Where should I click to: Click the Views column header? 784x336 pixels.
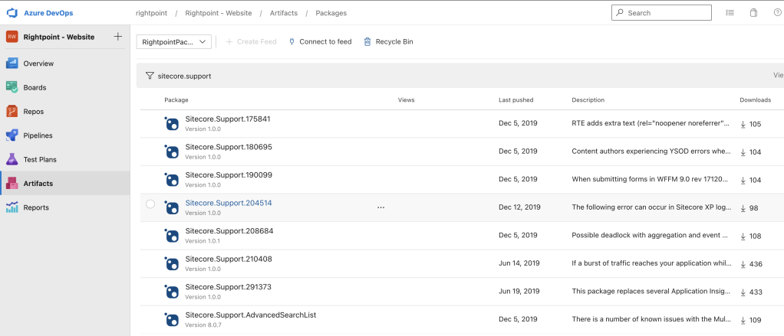pos(406,99)
